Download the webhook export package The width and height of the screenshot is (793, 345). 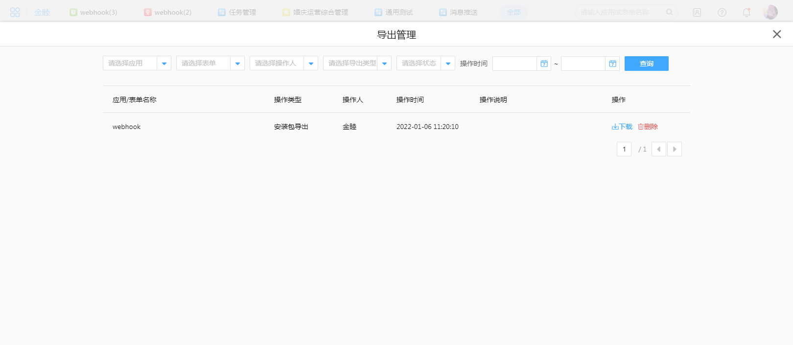pyautogui.click(x=622, y=127)
